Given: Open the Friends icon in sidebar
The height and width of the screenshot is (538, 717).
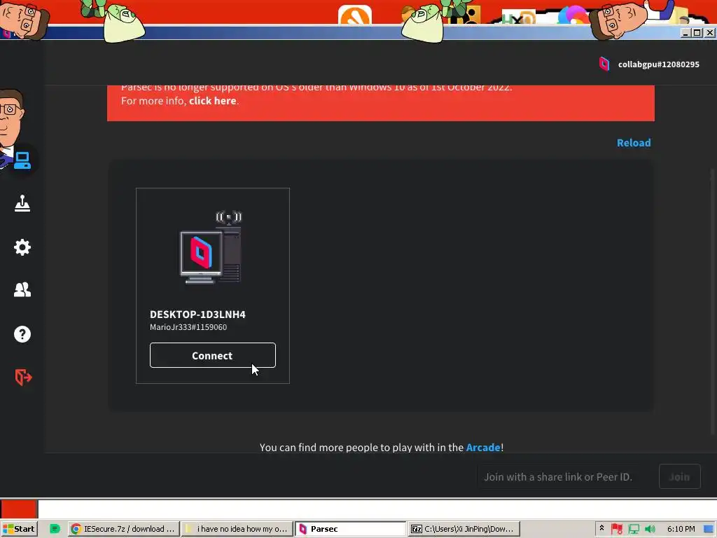Looking at the screenshot, I should click(x=22, y=289).
